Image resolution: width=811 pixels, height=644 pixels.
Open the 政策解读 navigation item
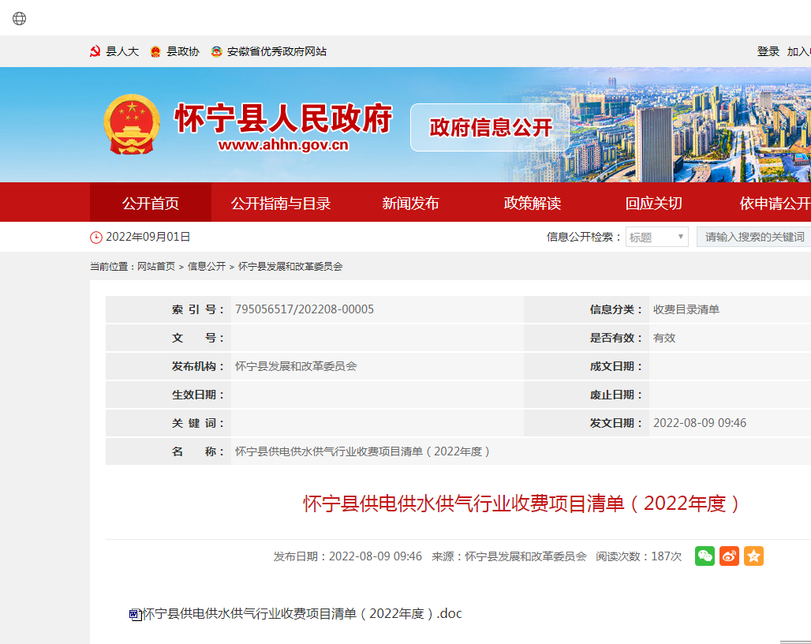[532, 203]
